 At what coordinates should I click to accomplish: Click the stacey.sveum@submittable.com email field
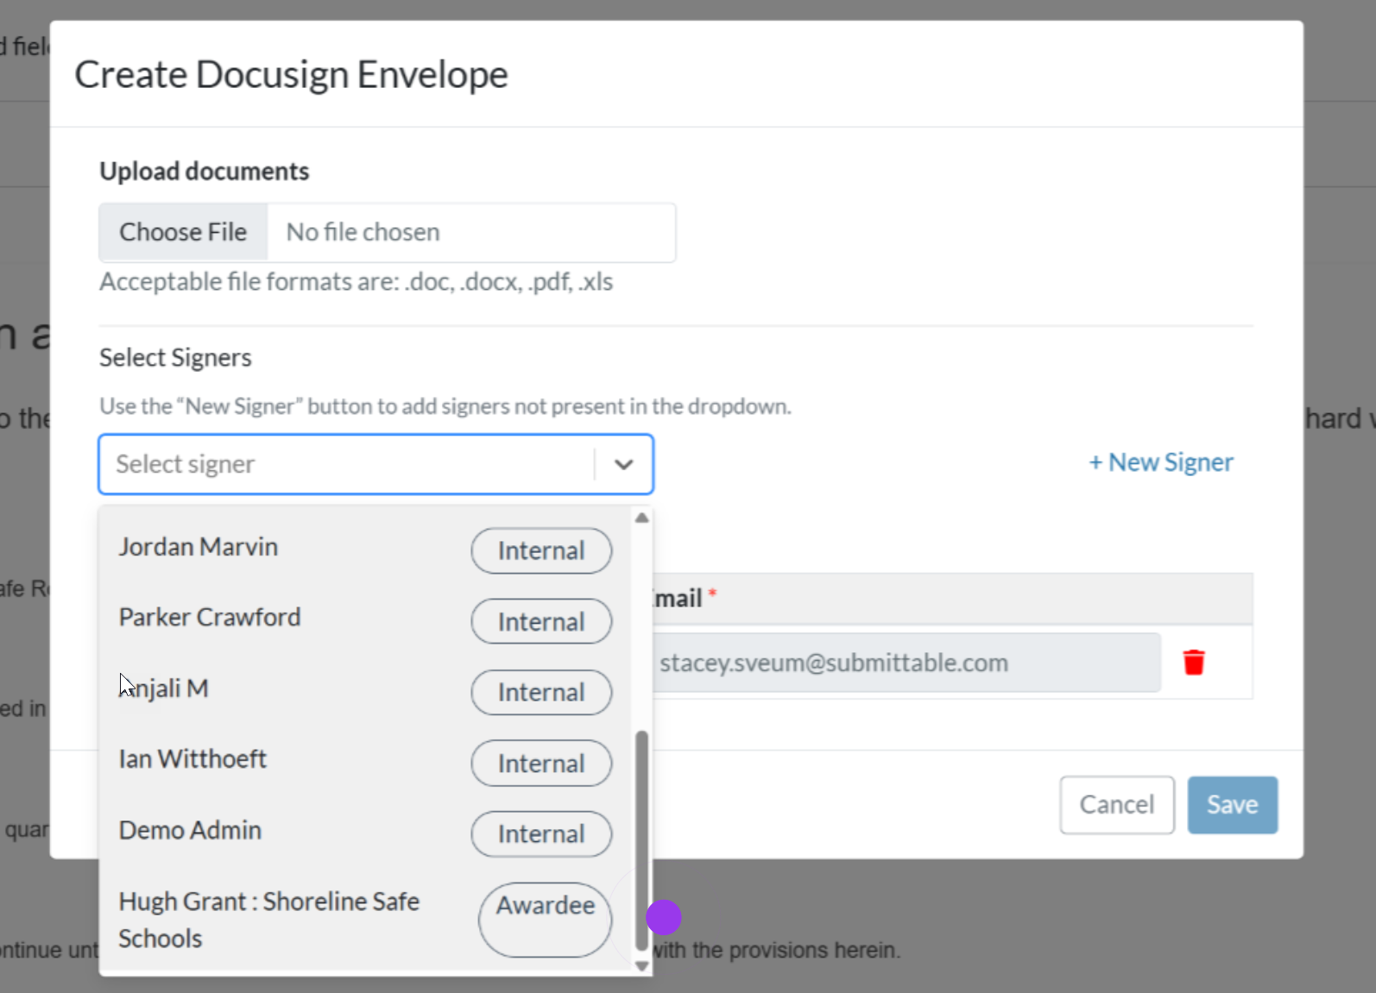click(x=906, y=663)
